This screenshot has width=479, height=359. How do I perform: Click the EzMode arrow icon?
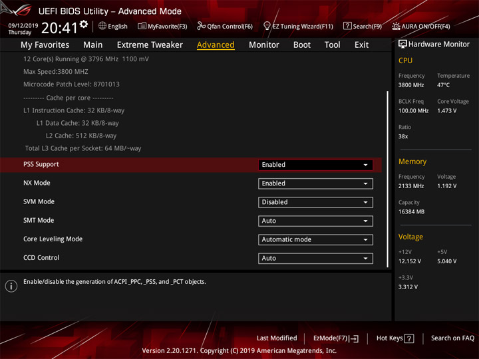point(354,338)
